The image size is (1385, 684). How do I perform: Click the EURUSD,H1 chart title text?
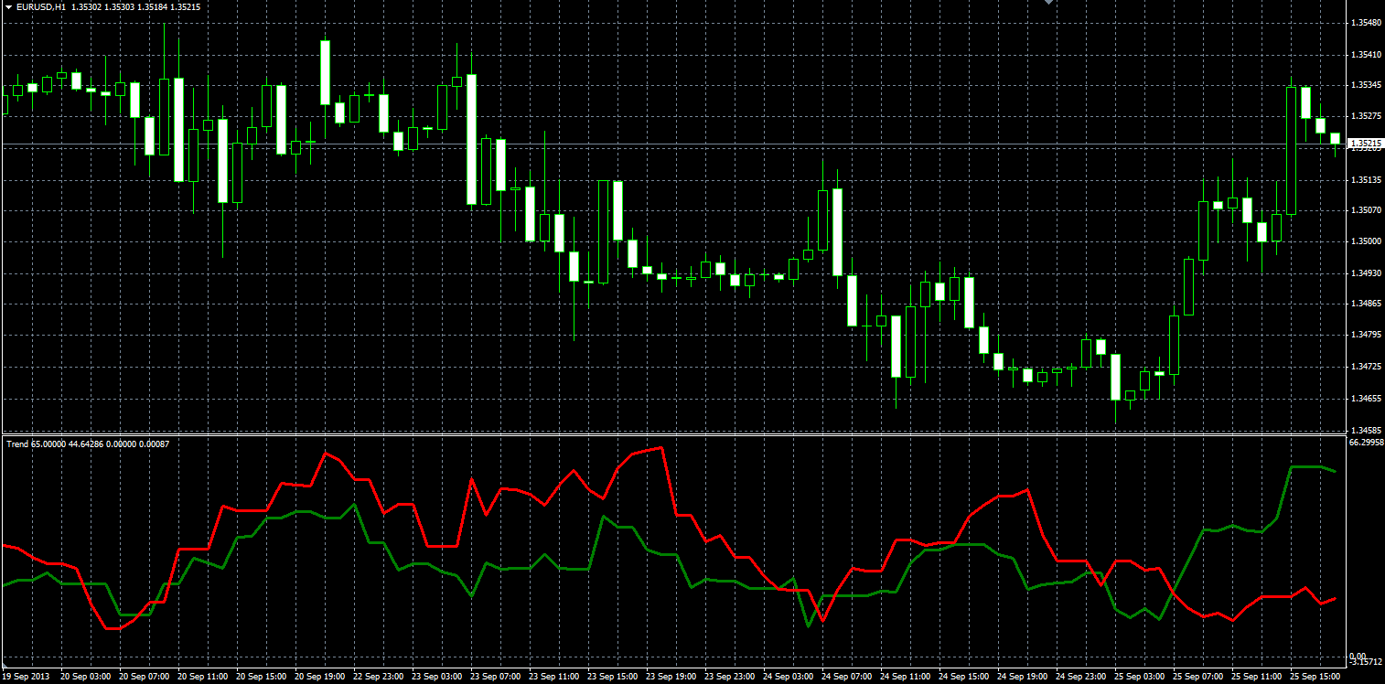39,6
